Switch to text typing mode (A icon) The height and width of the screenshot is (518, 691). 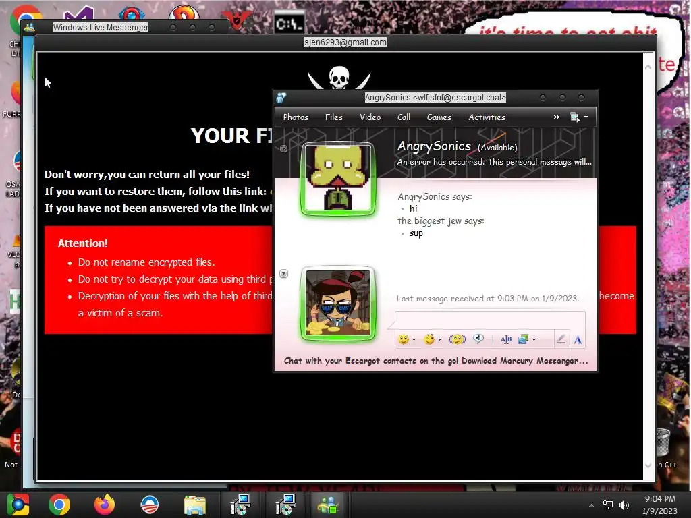578,340
